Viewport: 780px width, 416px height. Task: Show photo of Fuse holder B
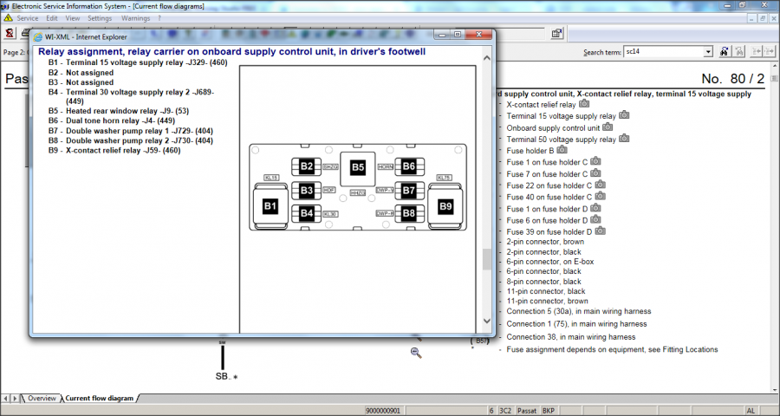pos(562,150)
